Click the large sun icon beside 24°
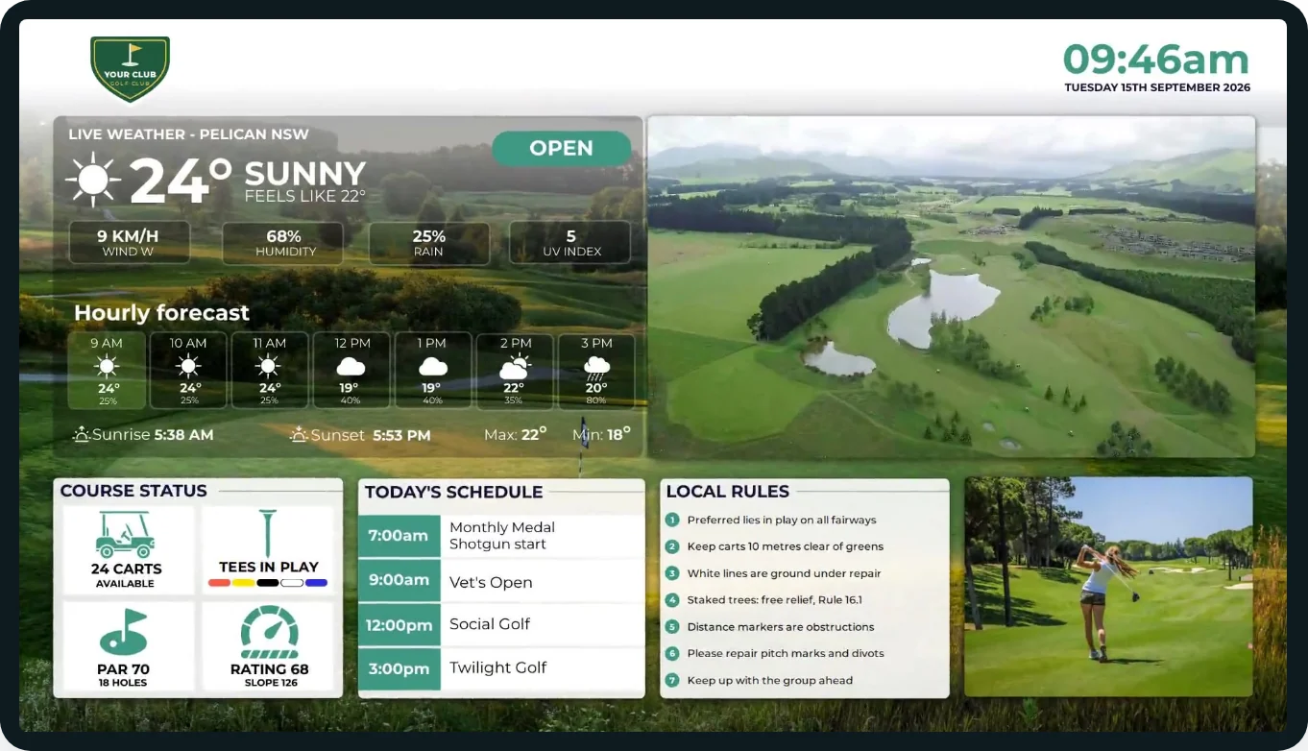Image resolution: width=1308 pixels, height=751 pixels. point(93,180)
